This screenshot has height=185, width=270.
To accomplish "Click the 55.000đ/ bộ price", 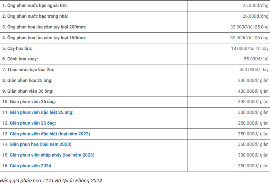I will 256,59.
